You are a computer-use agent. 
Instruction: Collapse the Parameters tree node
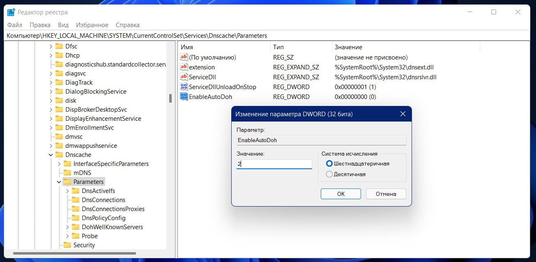point(59,182)
